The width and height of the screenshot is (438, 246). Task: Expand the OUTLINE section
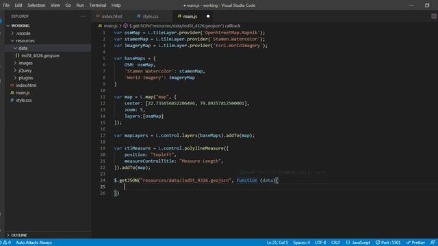pos(18,235)
